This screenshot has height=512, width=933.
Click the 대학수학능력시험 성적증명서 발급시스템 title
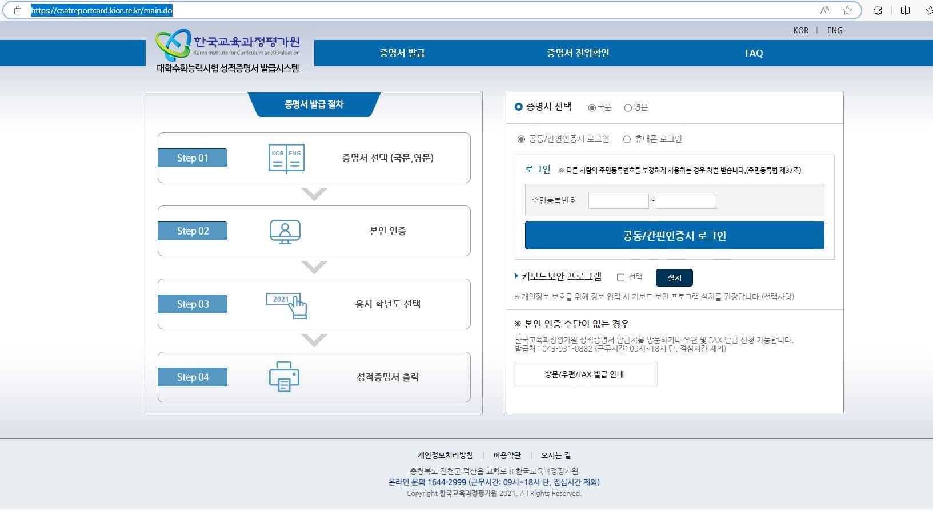tap(228, 68)
